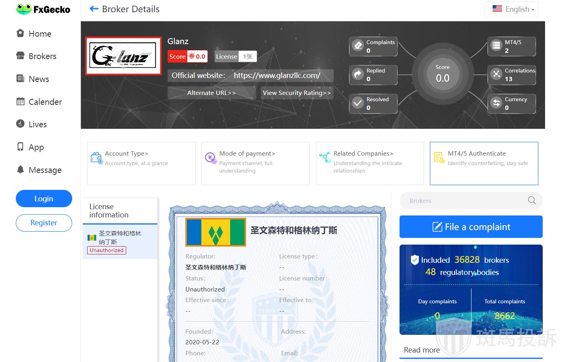The image size is (564, 362).
Task: Open the MT4/5 server icon
Action: click(x=496, y=46)
